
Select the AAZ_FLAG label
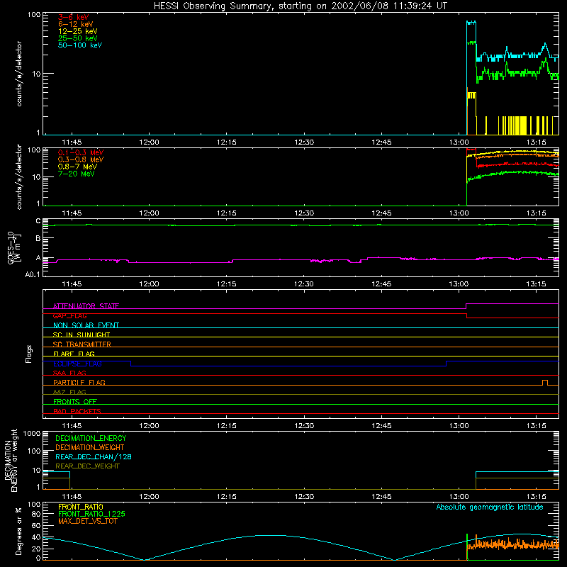(x=69, y=392)
